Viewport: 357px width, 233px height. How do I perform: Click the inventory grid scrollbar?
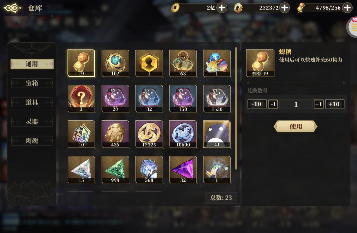tap(236, 108)
